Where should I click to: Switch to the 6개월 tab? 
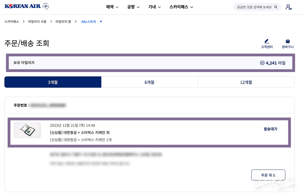149,82
